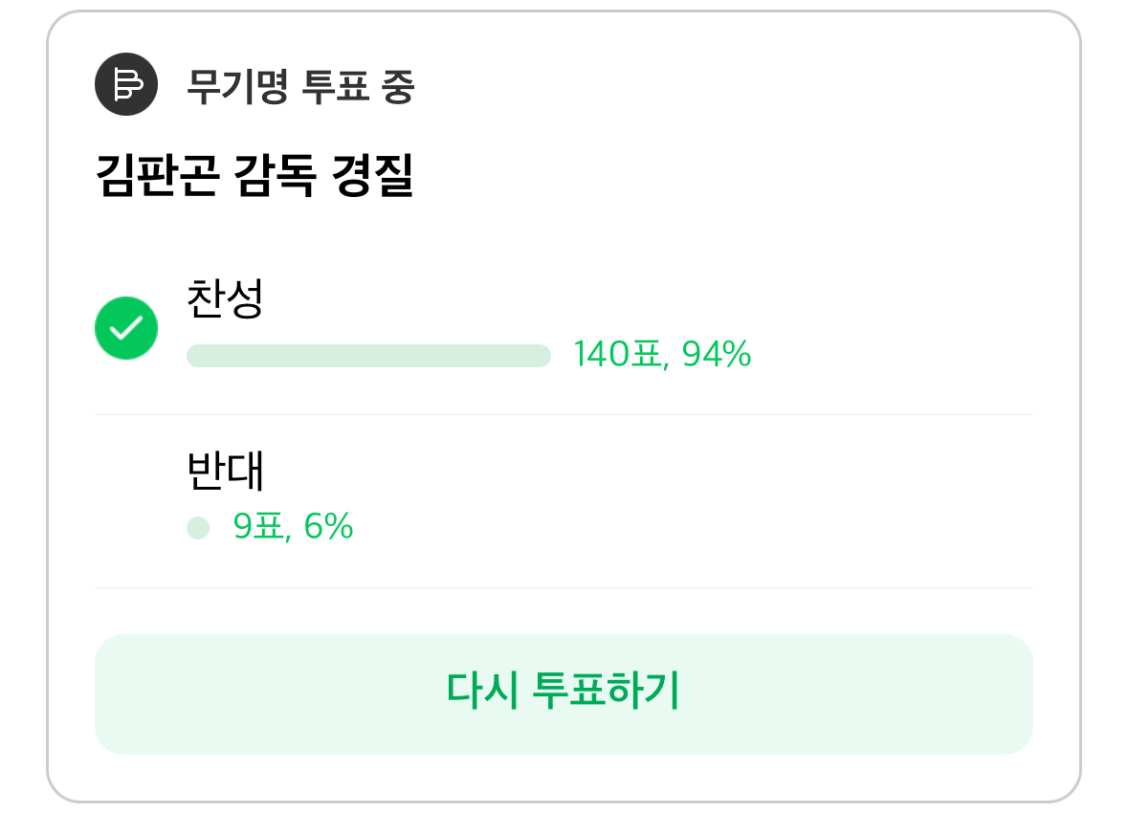Click the 반대 option row
Viewport: 1128px width, 836px height.
pyautogui.click(x=564, y=501)
